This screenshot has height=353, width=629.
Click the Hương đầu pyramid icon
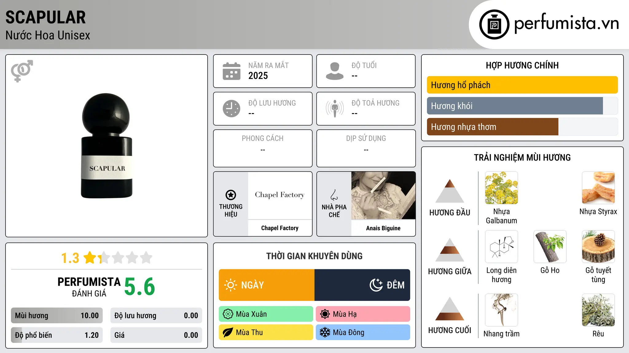tap(450, 191)
